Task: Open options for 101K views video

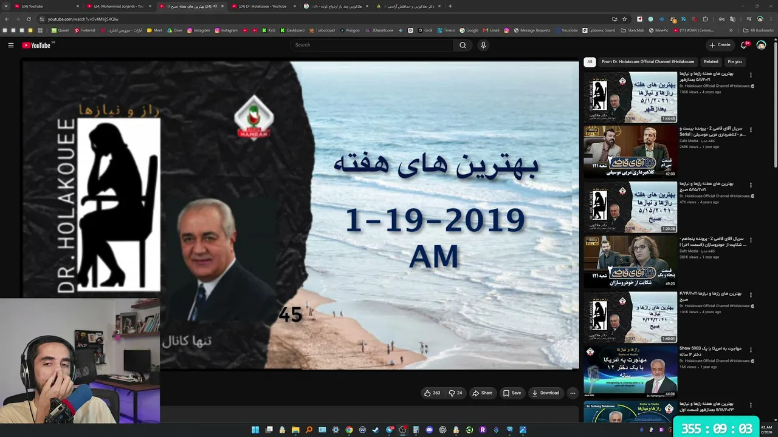Action: pyautogui.click(x=751, y=294)
